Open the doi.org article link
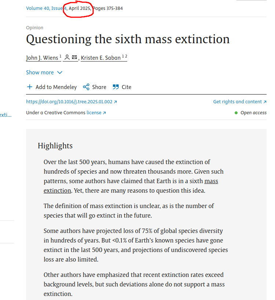This screenshot has width=275, height=300. [x=69, y=102]
